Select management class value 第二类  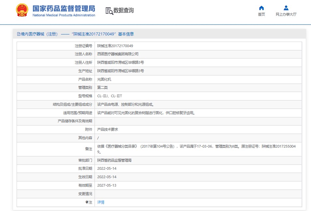(x=102, y=87)
